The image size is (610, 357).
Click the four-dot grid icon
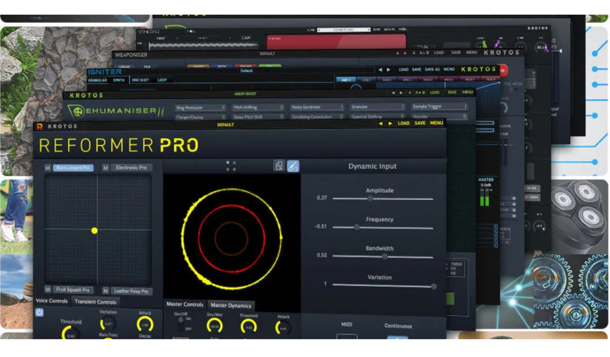click(231, 166)
